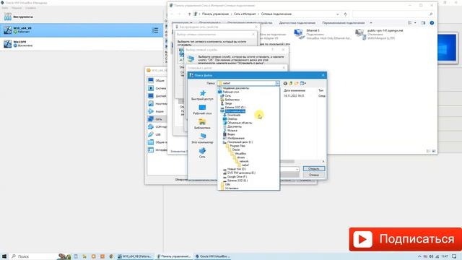The width and height of the screenshot is (462, 260).
Task: Open the view menu icon in file dialog toolbar
Action: tap(303, 84)
